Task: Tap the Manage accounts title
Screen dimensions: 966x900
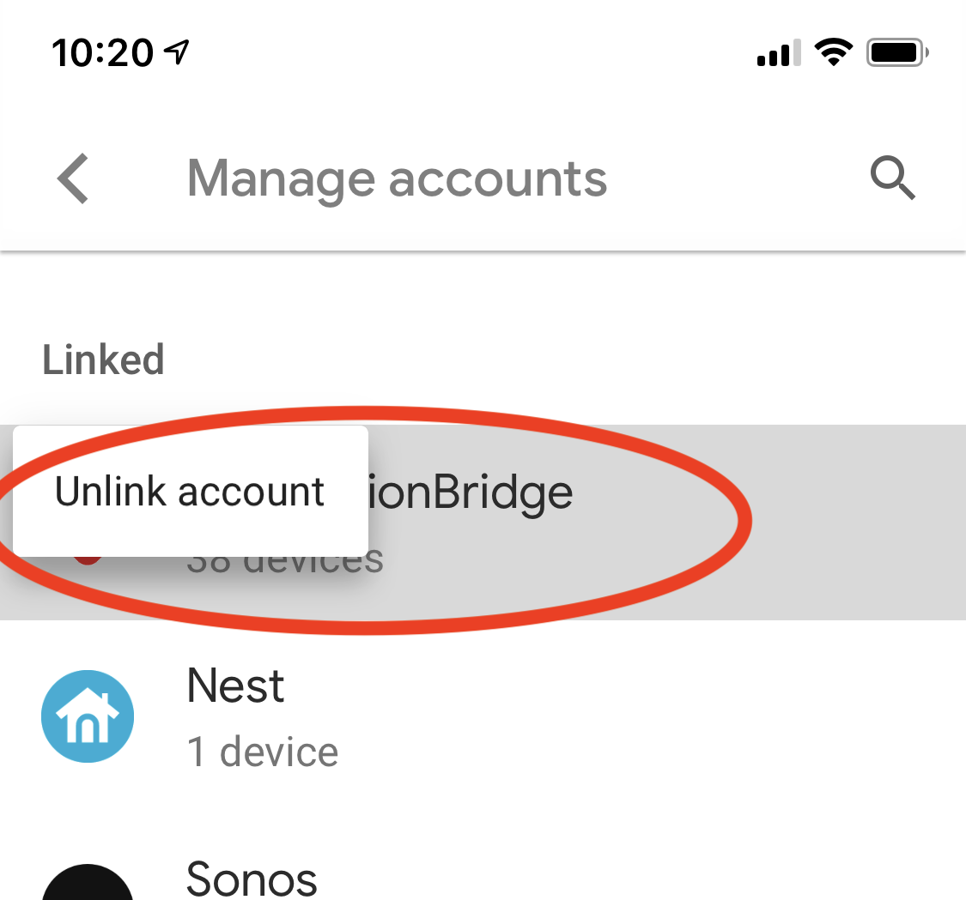Action: click(397, 178)
